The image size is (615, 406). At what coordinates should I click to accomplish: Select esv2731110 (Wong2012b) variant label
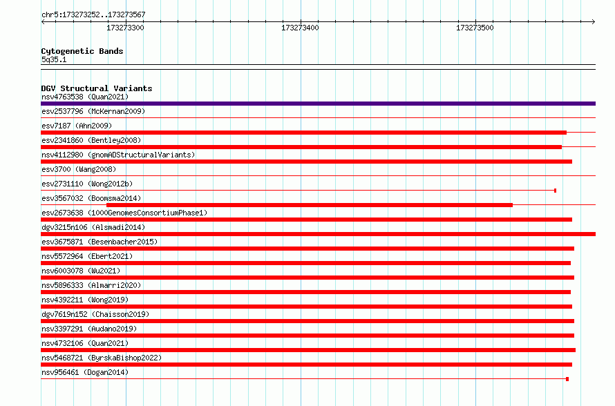coord(87,184)
